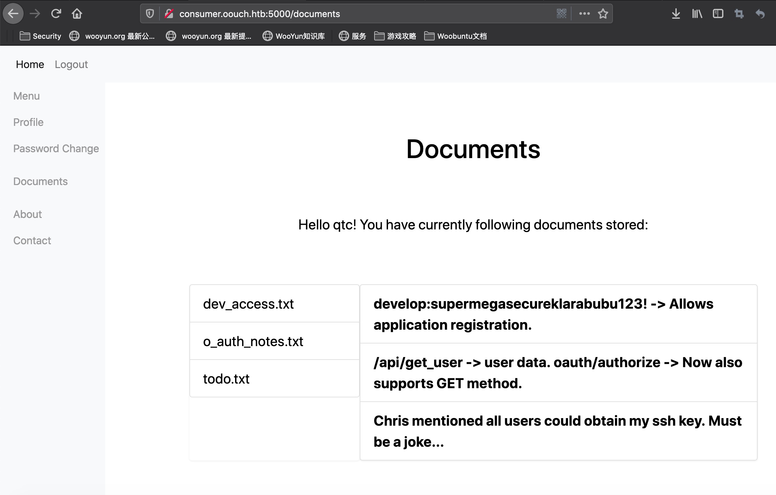Show the library history and bookmarks
The height and width of the screenshot is (495, 776).
coord(697,14)
